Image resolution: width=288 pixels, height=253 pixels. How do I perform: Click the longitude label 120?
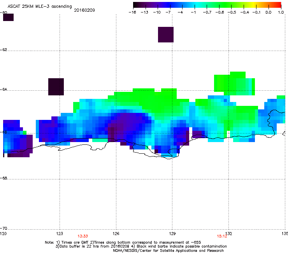3,234
